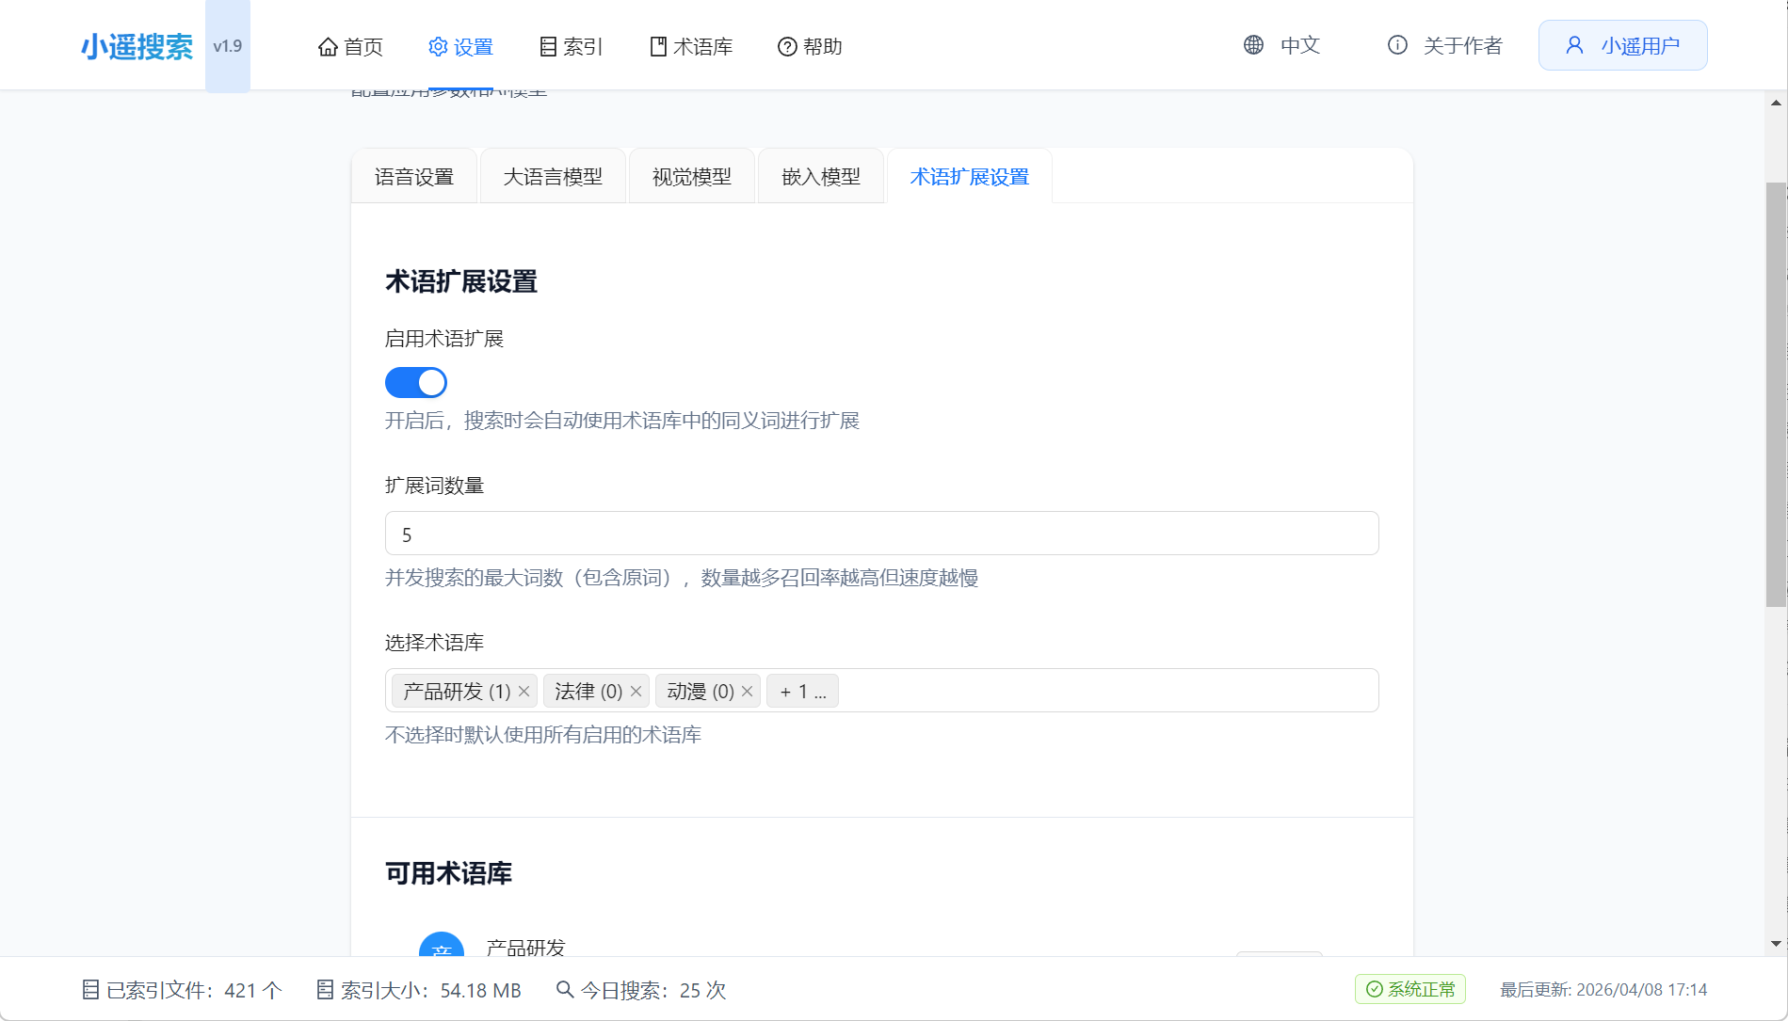The width and height of the screenshot is (1788, 1021).
Task: Click the 小遥用户 account button
Action: tap(1622, 45)
